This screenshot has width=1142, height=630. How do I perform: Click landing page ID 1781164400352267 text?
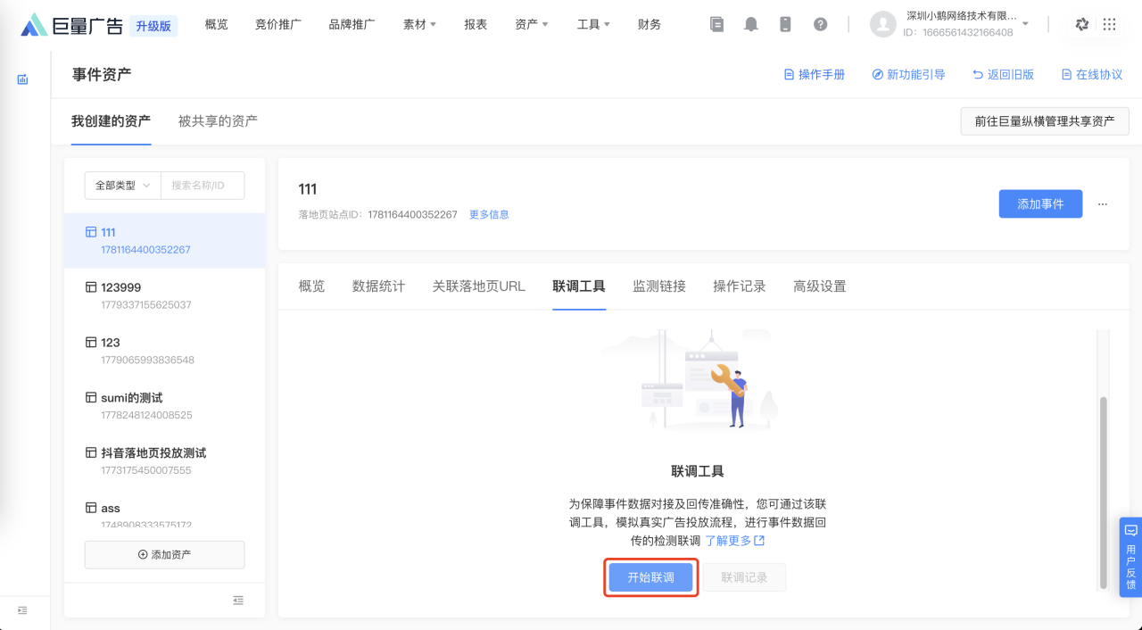(x=412, y=214)
